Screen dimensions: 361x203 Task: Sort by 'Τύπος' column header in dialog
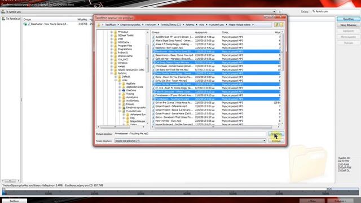pos(225,33)
